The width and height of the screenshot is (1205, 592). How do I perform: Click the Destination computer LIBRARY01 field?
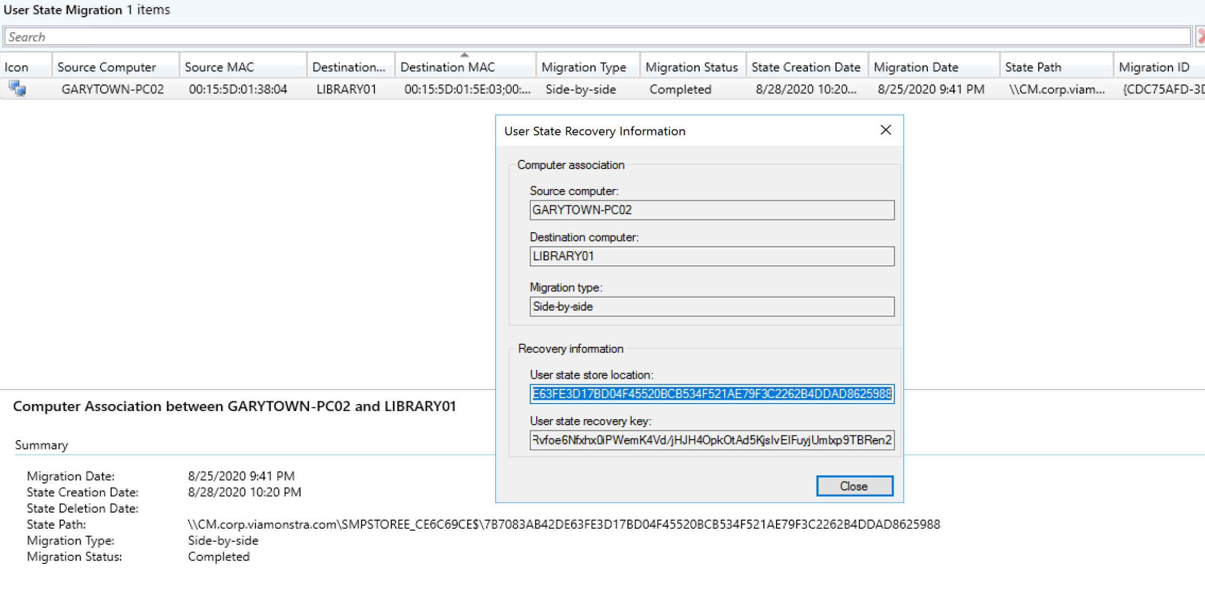click(x=711, y=257)
